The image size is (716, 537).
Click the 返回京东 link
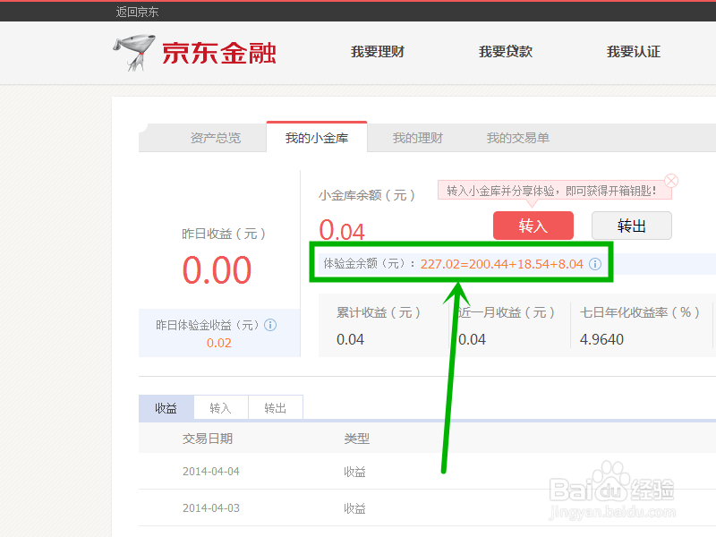[x=137, y=12]
